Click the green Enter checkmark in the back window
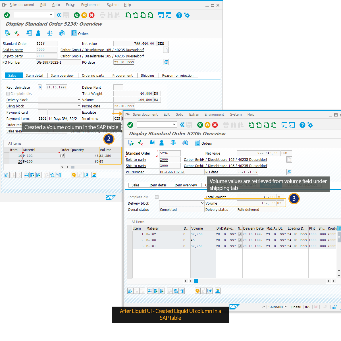Viewport: 341px width, 341px height. (7, 15)
